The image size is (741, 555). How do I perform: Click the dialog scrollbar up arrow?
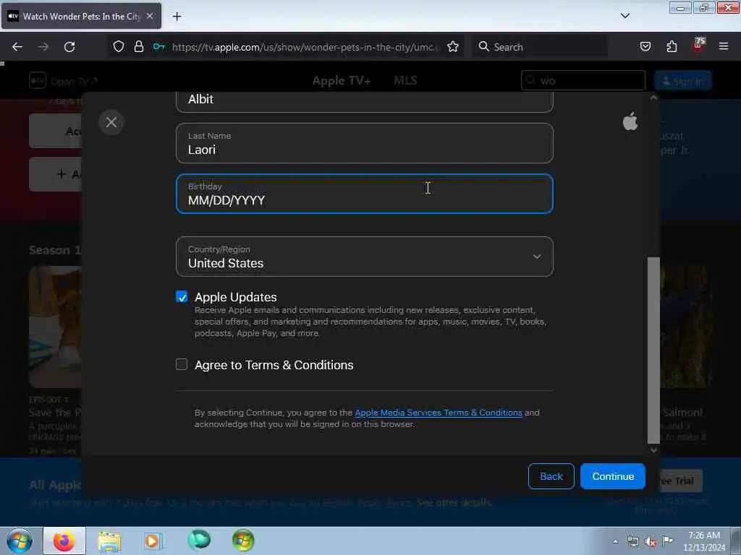[653, 98]
